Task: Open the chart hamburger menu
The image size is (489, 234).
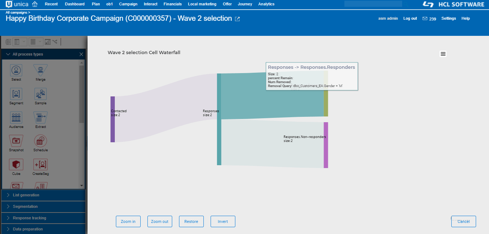Action: click(443, 54)
